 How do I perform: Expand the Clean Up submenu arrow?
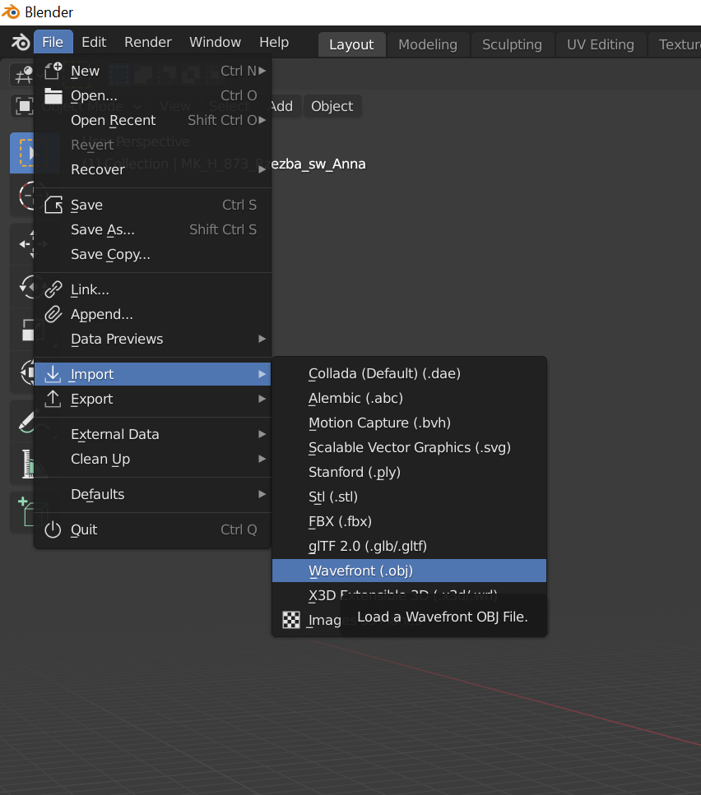(262, 459)
